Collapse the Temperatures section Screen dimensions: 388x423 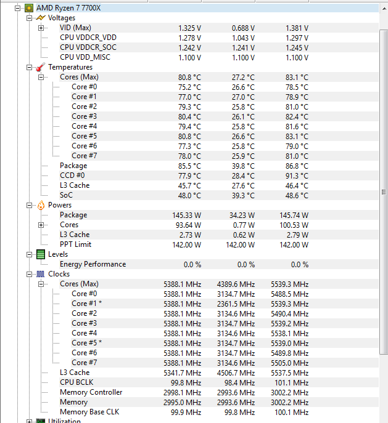[x=29, y=67]
